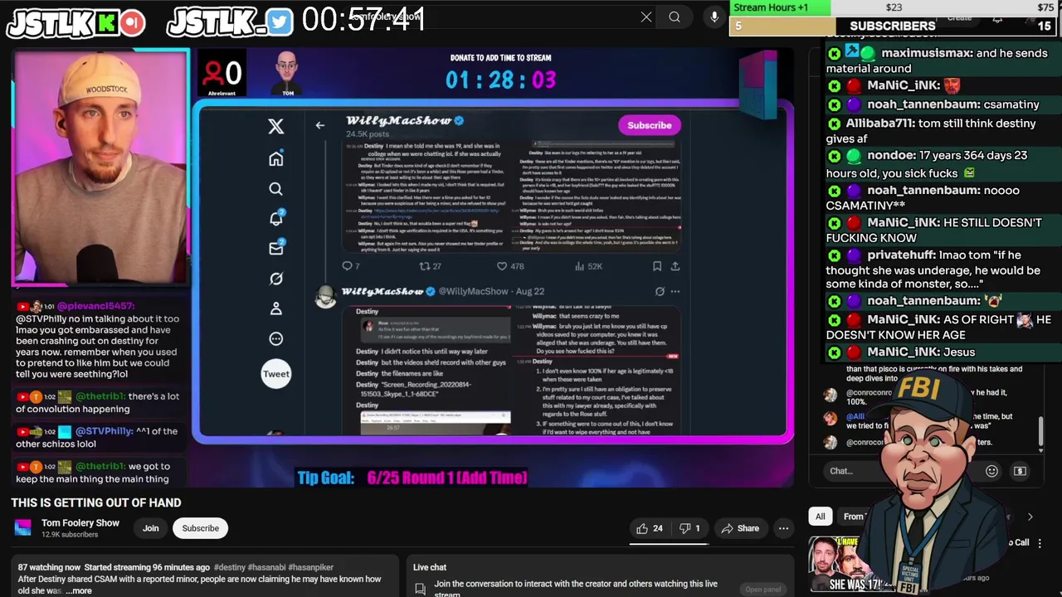Open X more options circle icon
1062x597 pixels.
click(x=276, y=338)
